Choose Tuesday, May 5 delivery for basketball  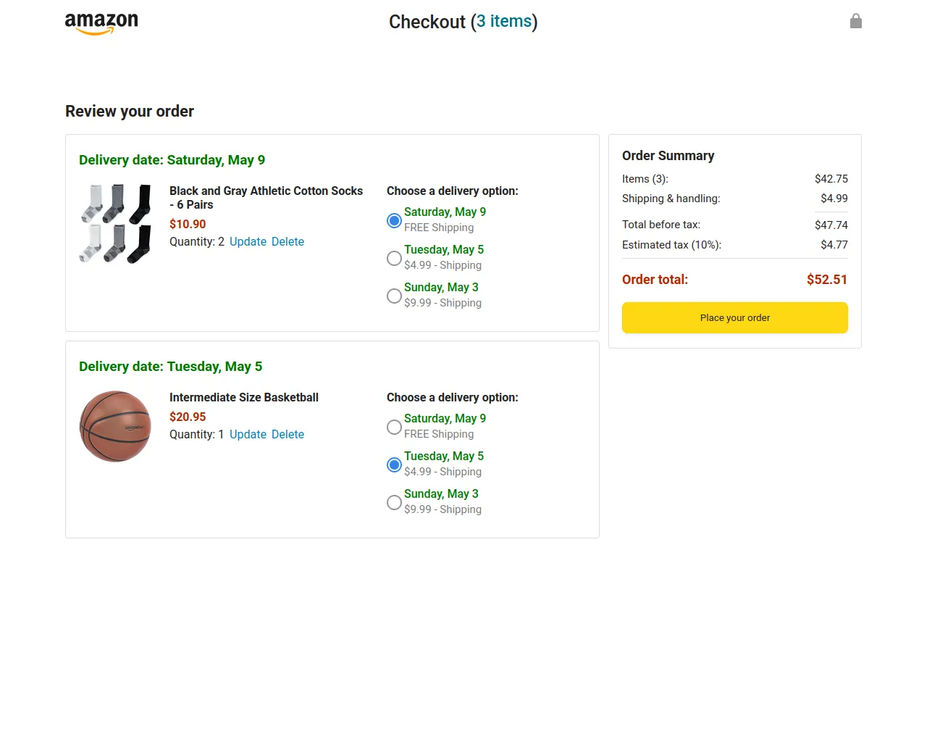394,464
